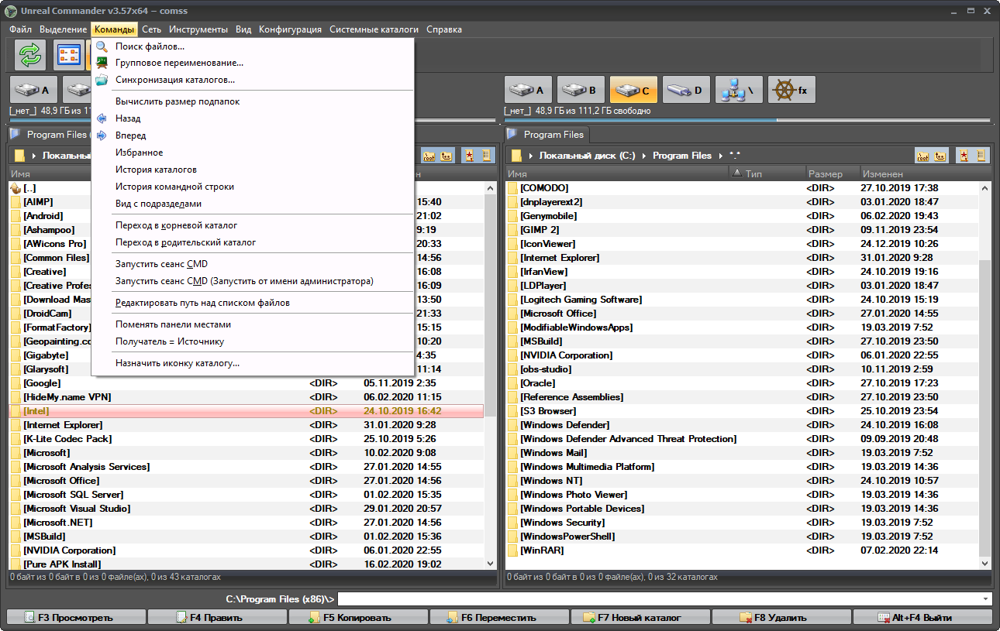Viewport: 1000px width, 631px height.
Task: Go to parent folder in left panel
Action: (x=446, y=156)
